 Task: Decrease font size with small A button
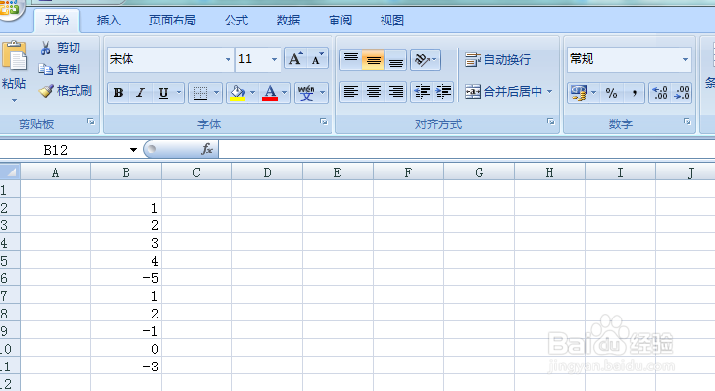coord(317,59)
